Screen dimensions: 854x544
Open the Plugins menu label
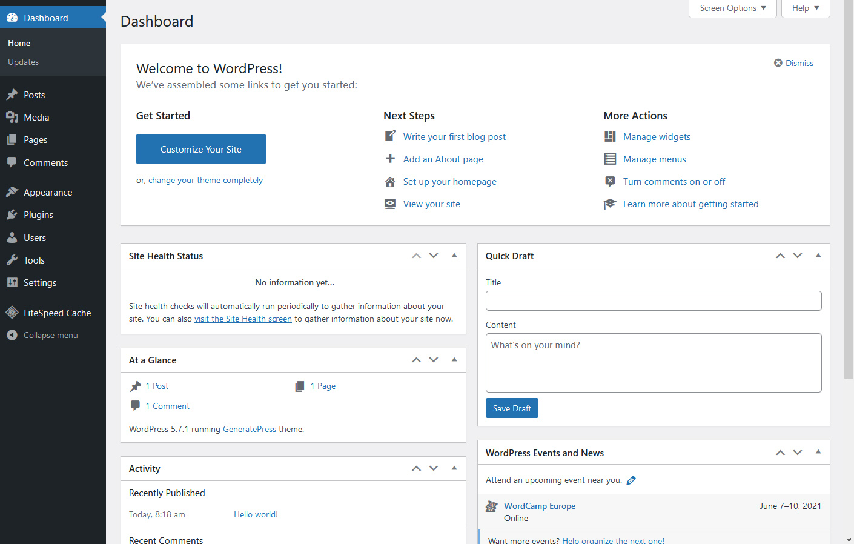coord(38,215)
